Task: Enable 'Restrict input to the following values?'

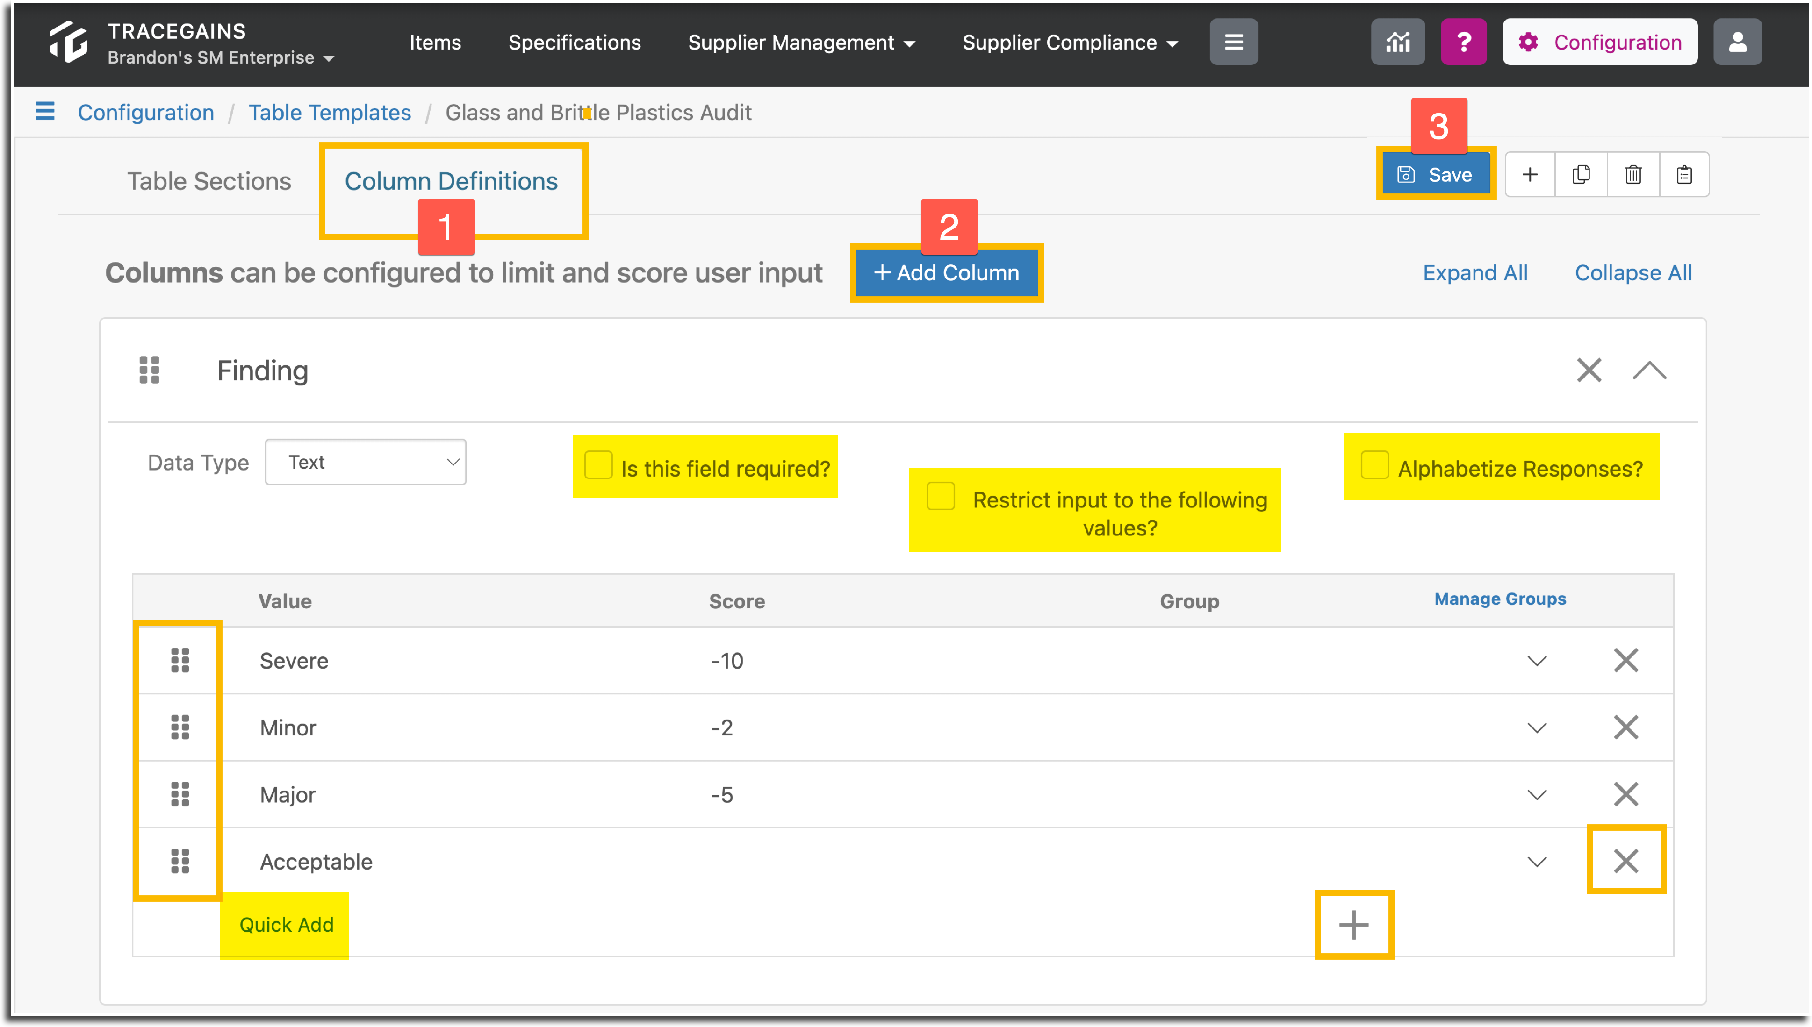Action: [941, 496]
